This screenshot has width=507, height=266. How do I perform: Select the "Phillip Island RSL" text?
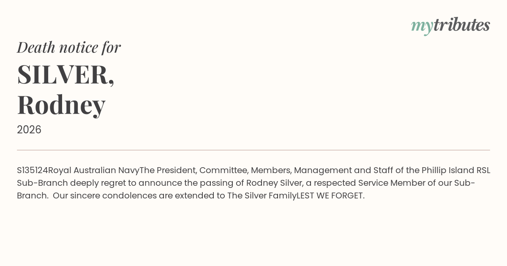(456, 171)
